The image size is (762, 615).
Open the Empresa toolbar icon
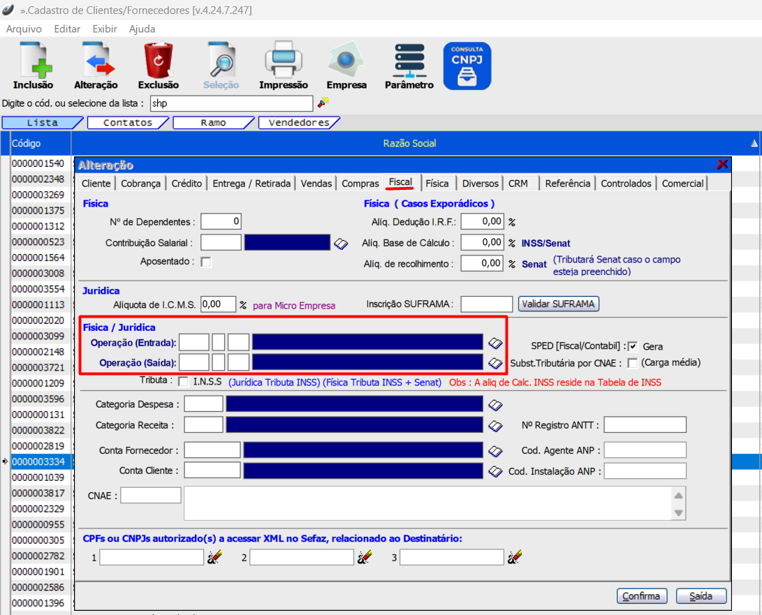(x=346, y=61)
